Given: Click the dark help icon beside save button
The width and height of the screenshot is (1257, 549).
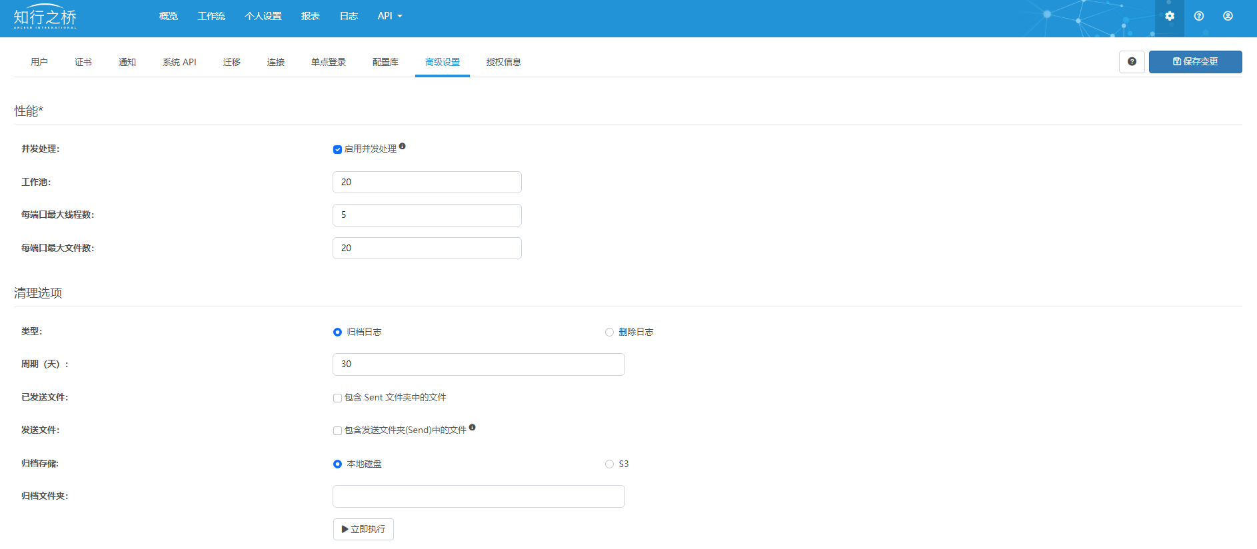Looking at the screenshot, I should 1131,62.
